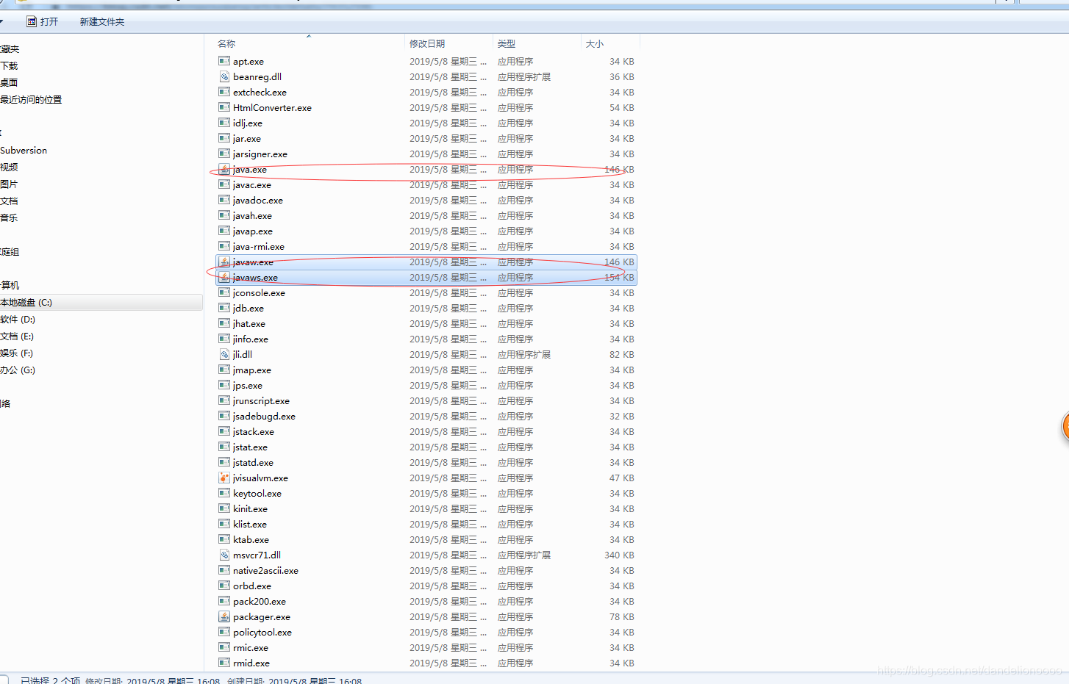Image resolution: width=1069 pixels, height=684 pixels.
Task: Click the javac.exe file icon
Action: click(224, 184)
